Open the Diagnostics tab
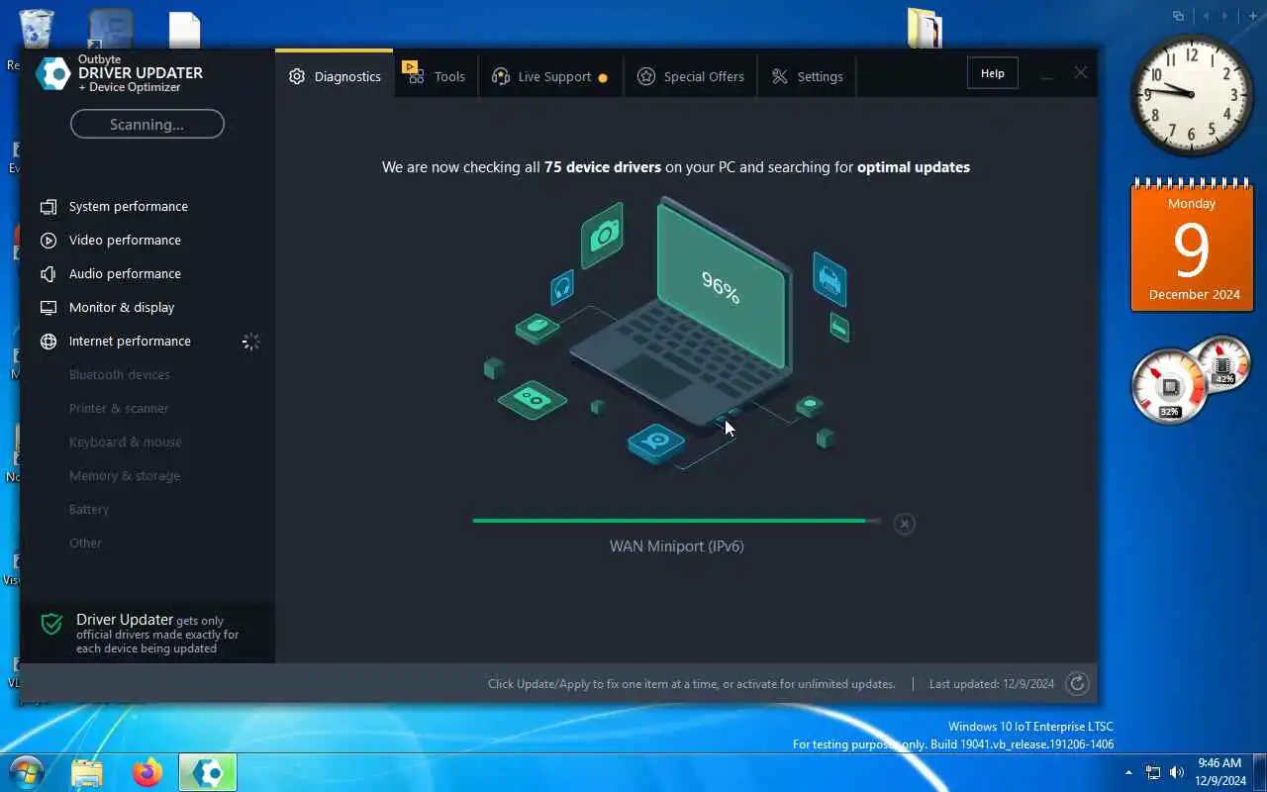 coord(335,76)
